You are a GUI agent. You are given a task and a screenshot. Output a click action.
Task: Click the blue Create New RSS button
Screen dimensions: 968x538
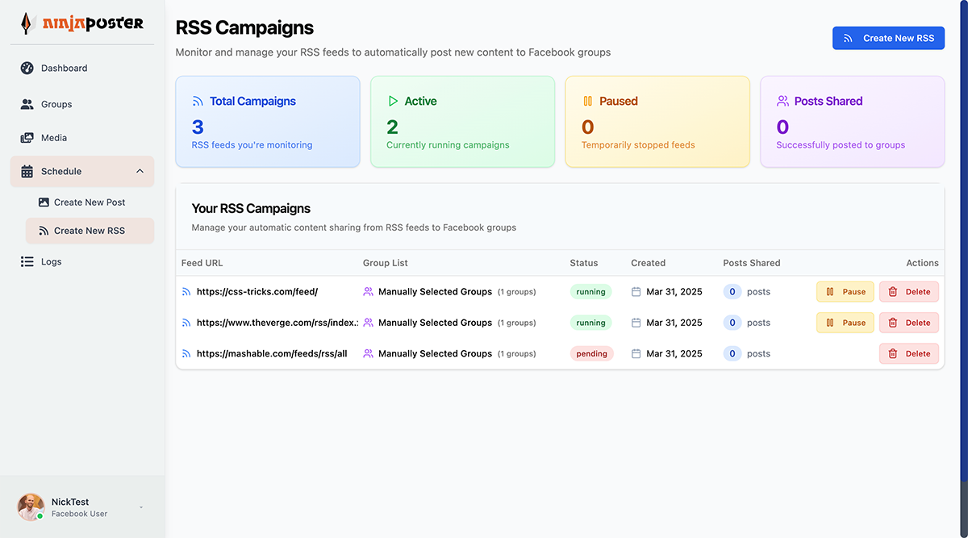tap(888, 38)
